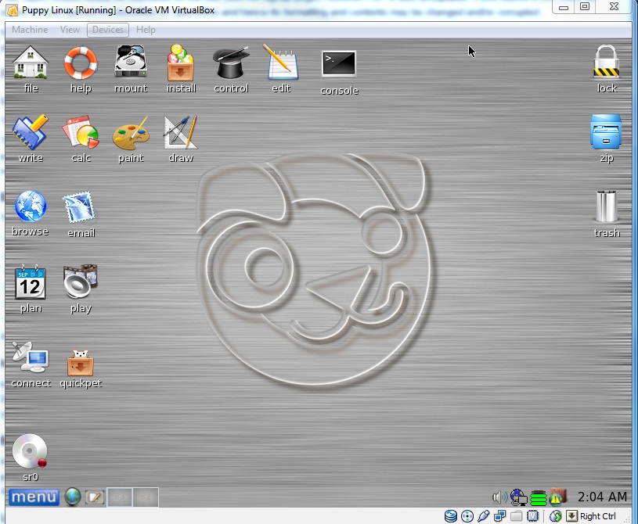The image size is (638, 524).
Task: Click the VirtualBox hard disk activity indicator
Action: [x=450, y=516]
